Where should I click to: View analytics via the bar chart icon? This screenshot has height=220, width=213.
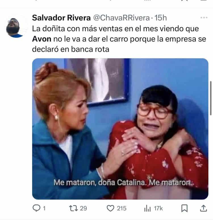[x=147, y=208]
